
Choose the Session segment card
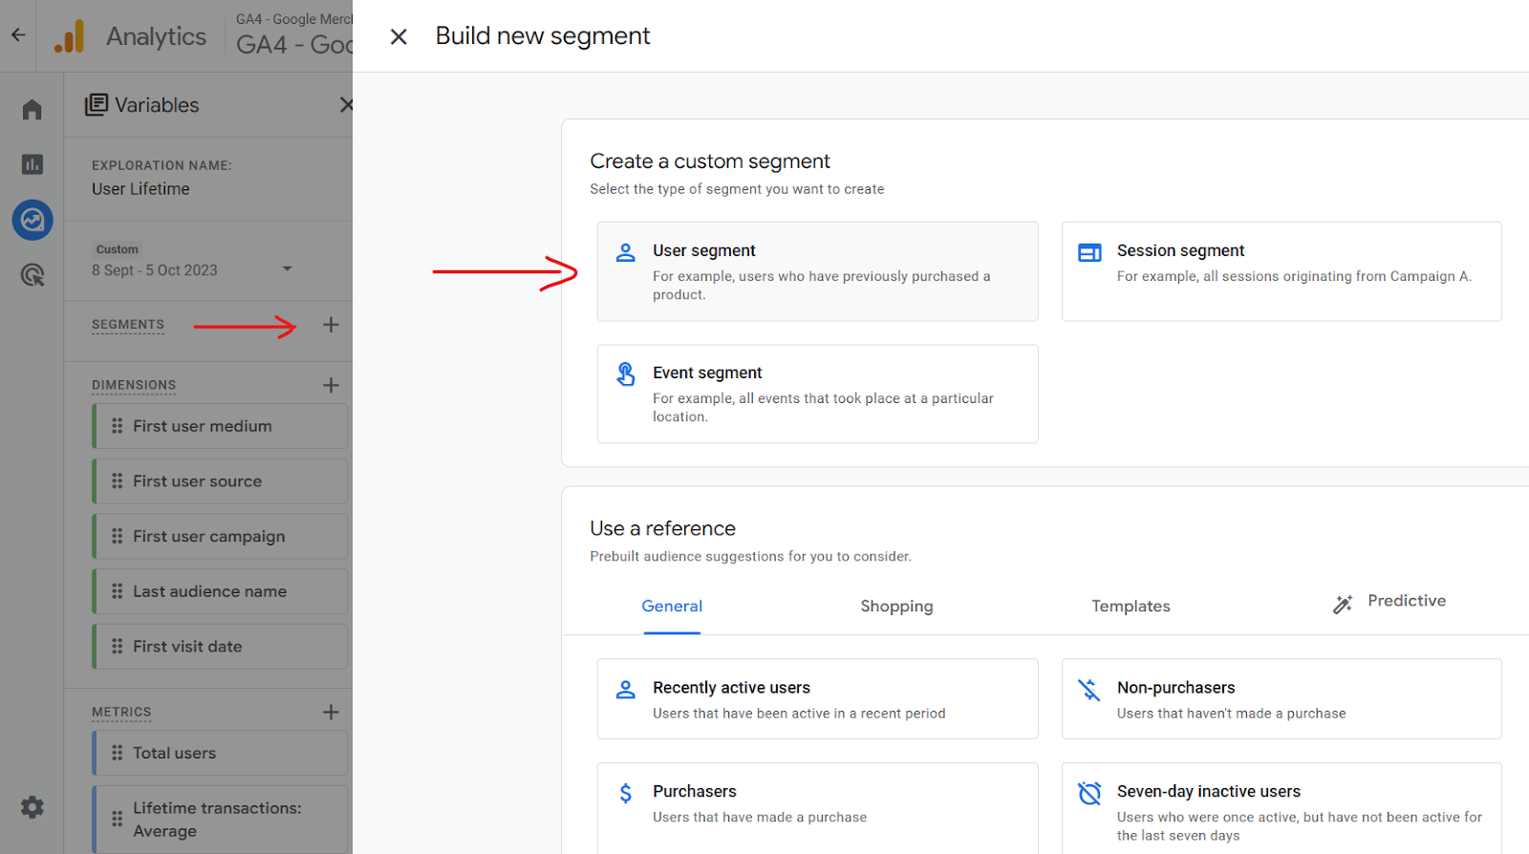1281,271
